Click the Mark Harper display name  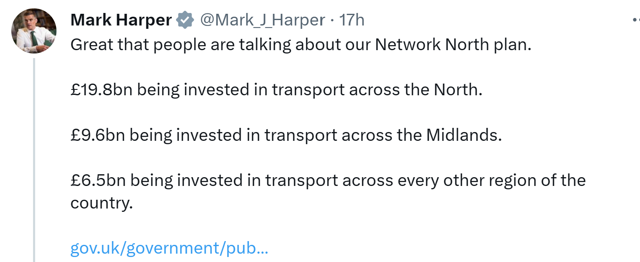point(121,20)
